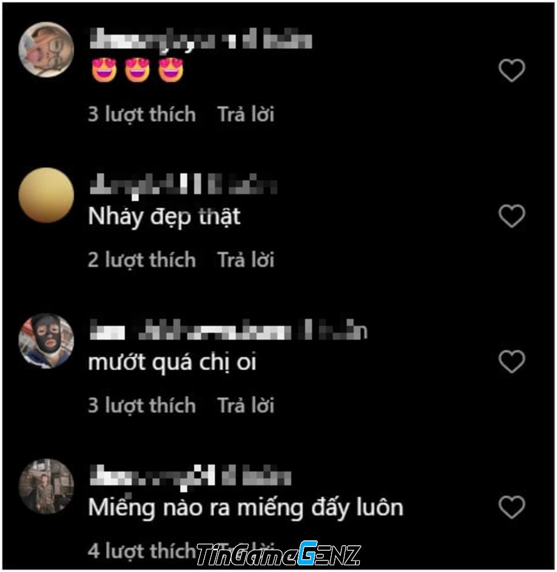Open '3 lượt thích' under 'mướt quá chị ơi'
The height and width of the screenshot is (572, 557).
point(142,406)
